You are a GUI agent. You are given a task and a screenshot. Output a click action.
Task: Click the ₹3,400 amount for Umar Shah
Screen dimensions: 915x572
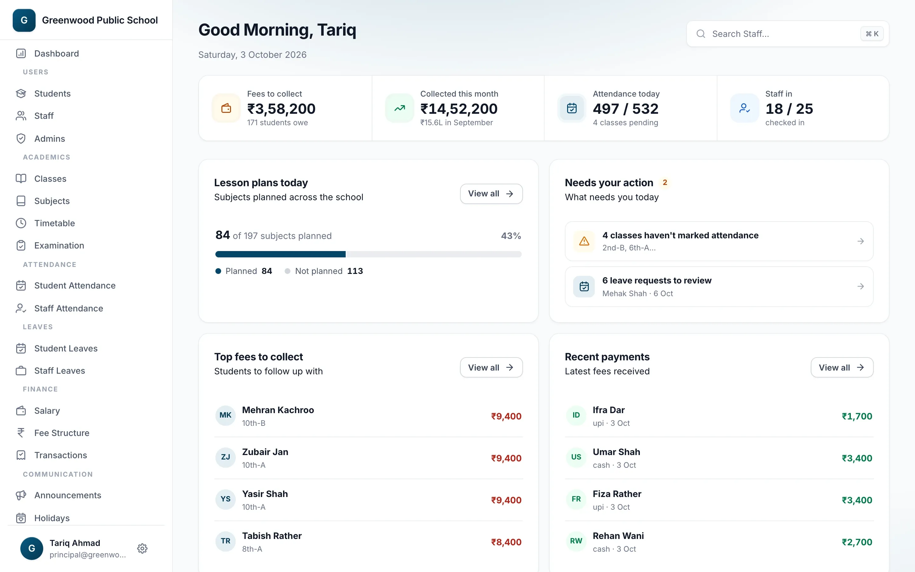[857, 458]
